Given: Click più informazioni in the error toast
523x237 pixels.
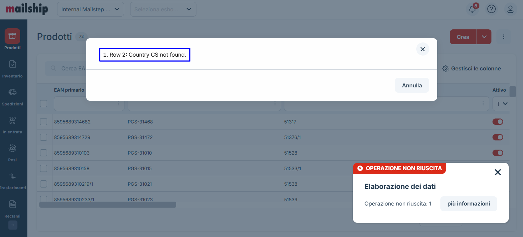Looking at the screenshot, I should point(468,204).
